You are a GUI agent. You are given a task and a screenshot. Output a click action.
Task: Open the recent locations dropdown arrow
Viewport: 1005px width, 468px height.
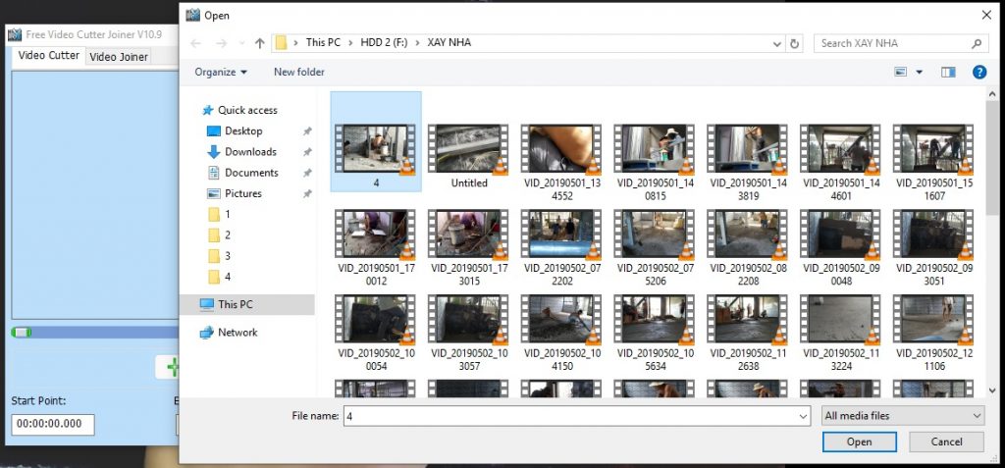pyautogui.click(x=241, y=43)
